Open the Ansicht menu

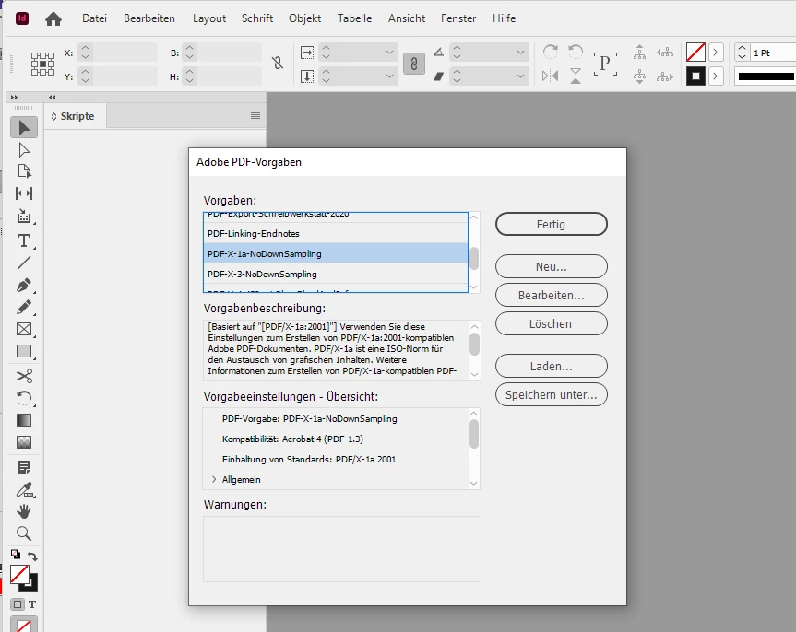coord(407,18)
